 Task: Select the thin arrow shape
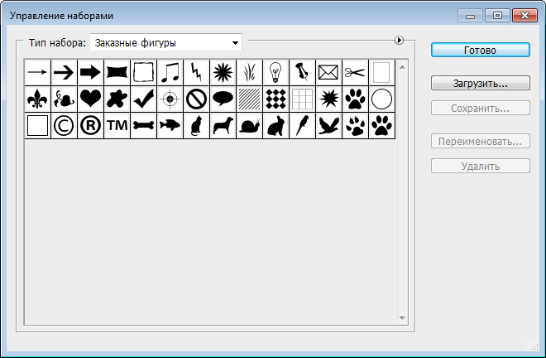tap(37, 73)
